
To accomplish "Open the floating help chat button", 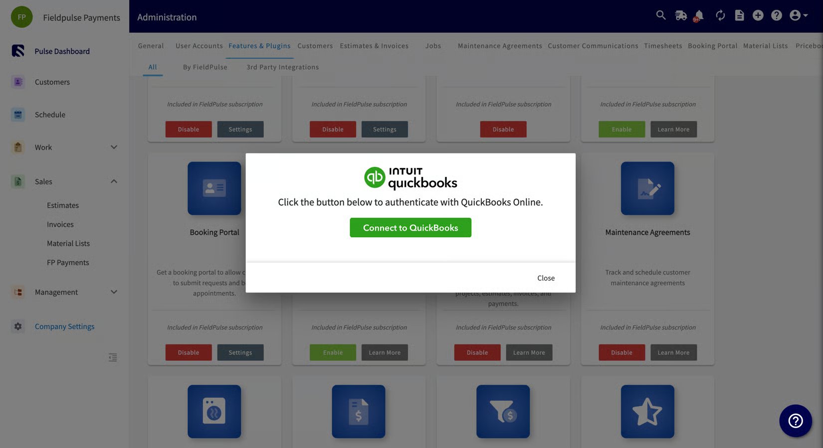I will click(x=796, y=421).
